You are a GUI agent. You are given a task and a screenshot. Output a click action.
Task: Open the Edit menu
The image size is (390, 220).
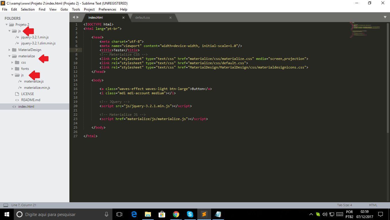[x=14, y=9]
